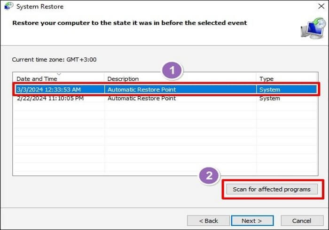The image size is (329, 230).
Task: Click the Next button
Action: [252, 221]
